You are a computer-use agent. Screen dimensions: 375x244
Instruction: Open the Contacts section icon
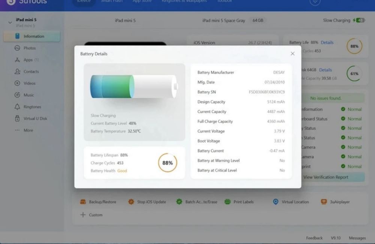pos(17,71)
